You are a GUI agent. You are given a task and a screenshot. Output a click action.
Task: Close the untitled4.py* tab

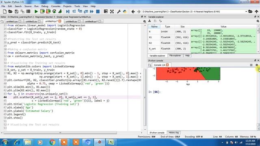(60, 21)
